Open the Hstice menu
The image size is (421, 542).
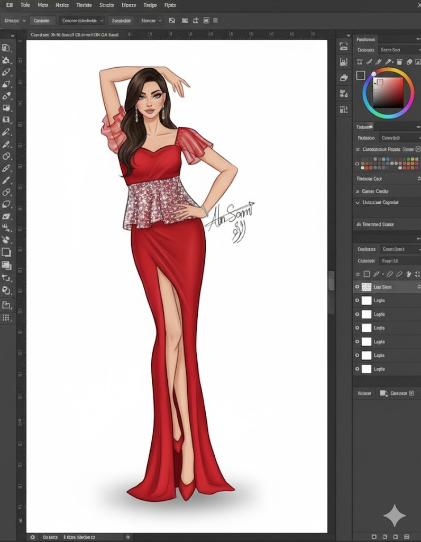click(x=62, y=5)
